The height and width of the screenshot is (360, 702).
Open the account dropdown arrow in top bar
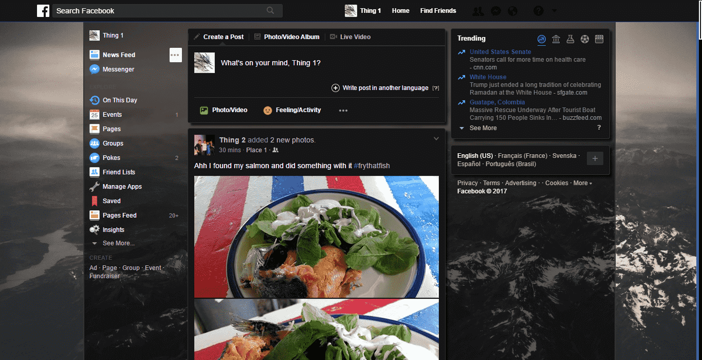(x=554, y=11)
